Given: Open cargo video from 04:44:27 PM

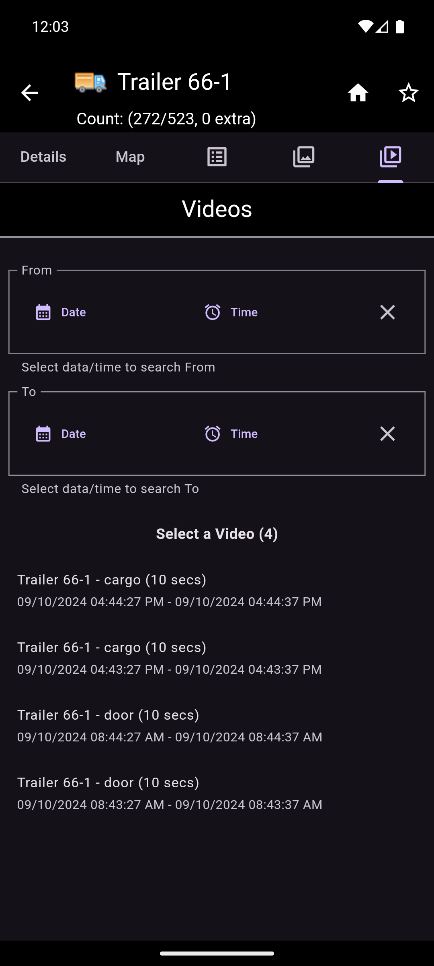Looking at the screenshot, I should click(x=170, y=590).
